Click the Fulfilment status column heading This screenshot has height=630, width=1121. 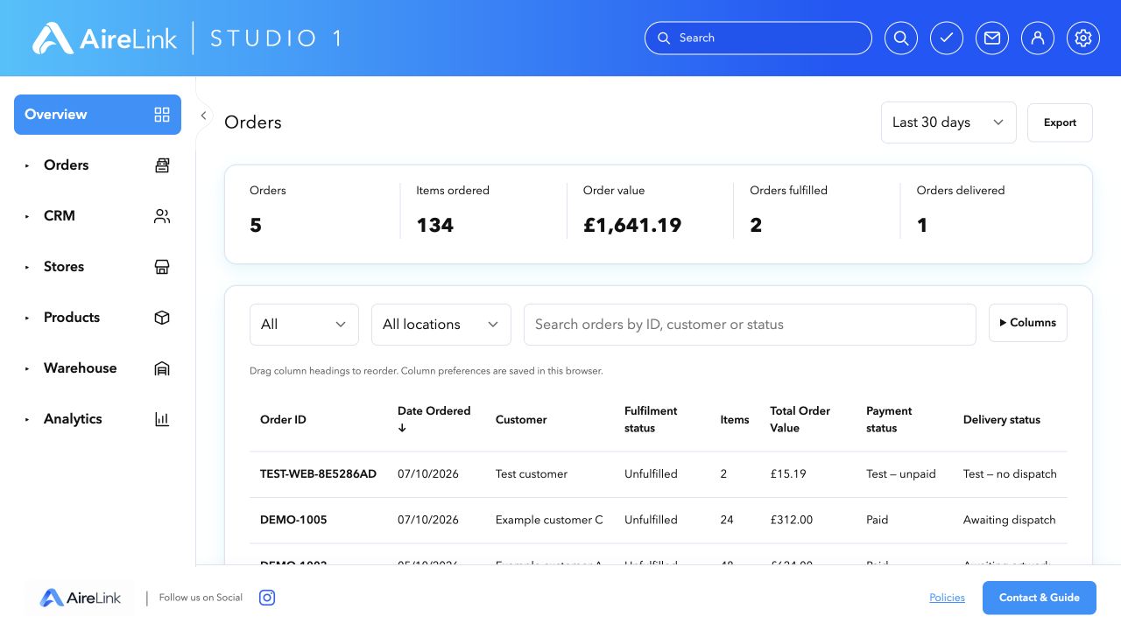point(651,419)
